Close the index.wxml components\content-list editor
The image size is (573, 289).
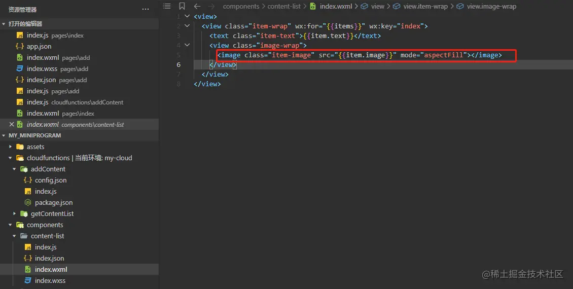(12, 125)
